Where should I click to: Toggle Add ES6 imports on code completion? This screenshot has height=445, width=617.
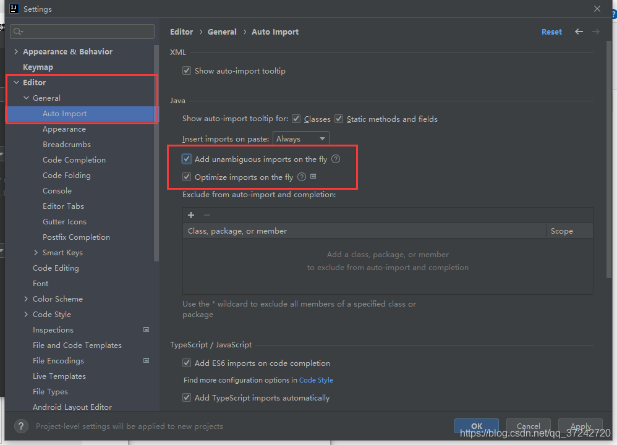coord(187,363)
